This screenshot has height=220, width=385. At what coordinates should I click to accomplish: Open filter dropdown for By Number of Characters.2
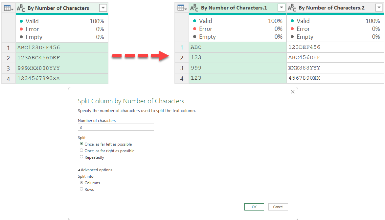coord(379,8)
